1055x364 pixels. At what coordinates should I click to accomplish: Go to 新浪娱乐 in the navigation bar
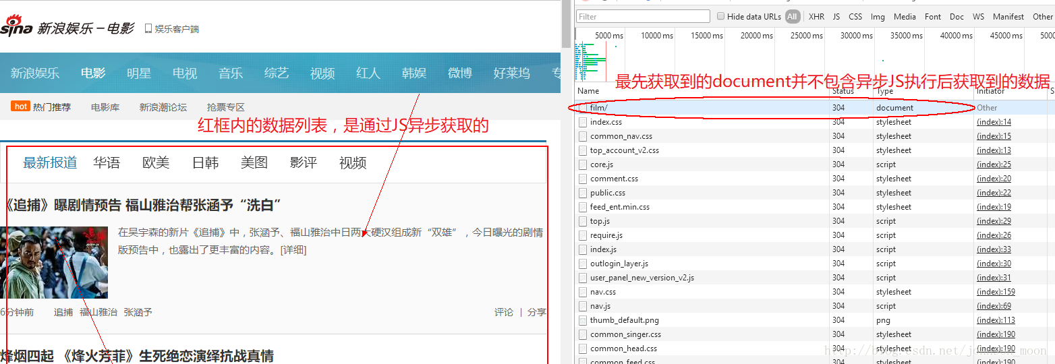click(x=35, y=73)
